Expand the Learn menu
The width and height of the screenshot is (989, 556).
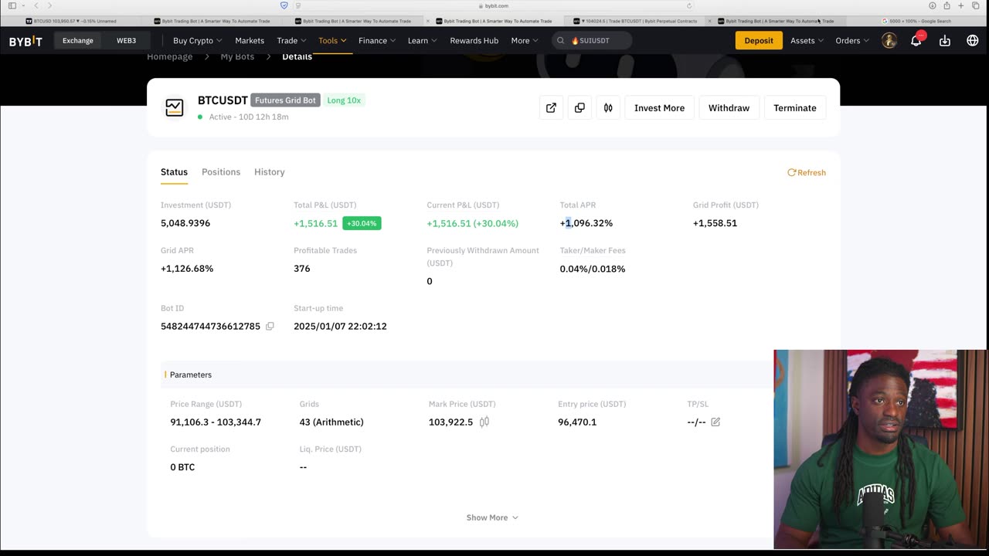[x=423, y=40]
